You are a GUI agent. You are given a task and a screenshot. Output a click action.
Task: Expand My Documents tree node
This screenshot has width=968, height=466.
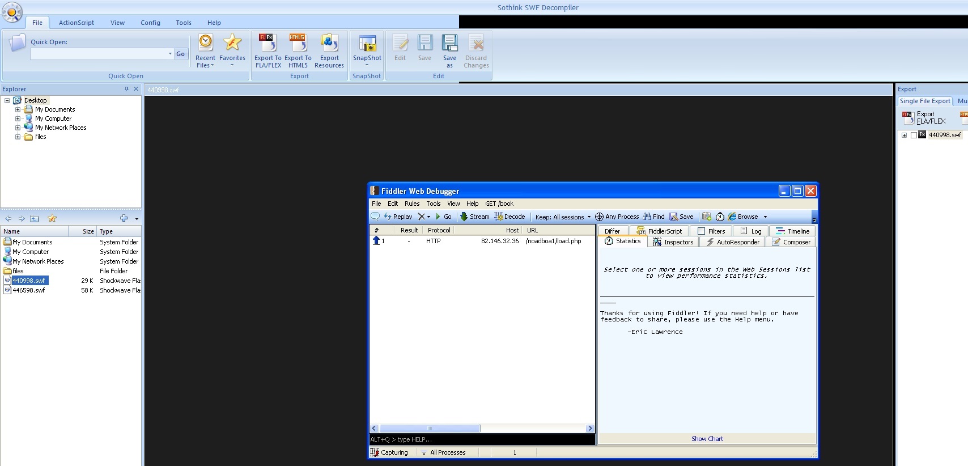(18, 109)
